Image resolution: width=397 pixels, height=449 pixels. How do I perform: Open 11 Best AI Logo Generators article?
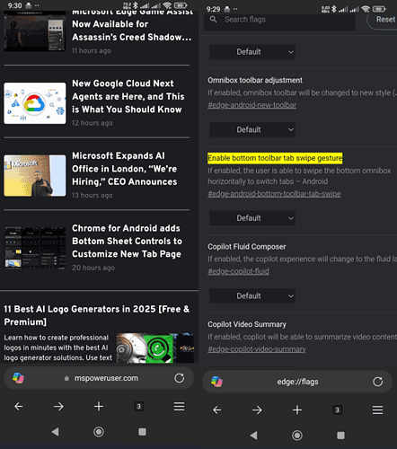point(97,315)
